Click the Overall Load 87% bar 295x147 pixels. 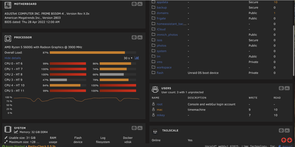coord(93,53)
